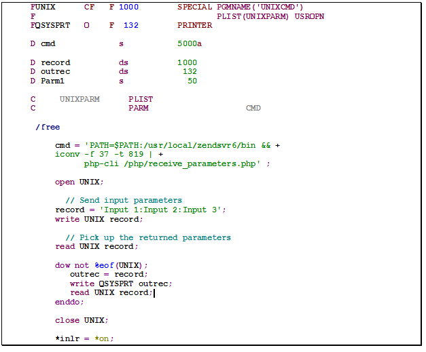This screenshot has width=426, height=352.
Task: Click the gray CMD parameter result field
Action: tap(253, 109)
